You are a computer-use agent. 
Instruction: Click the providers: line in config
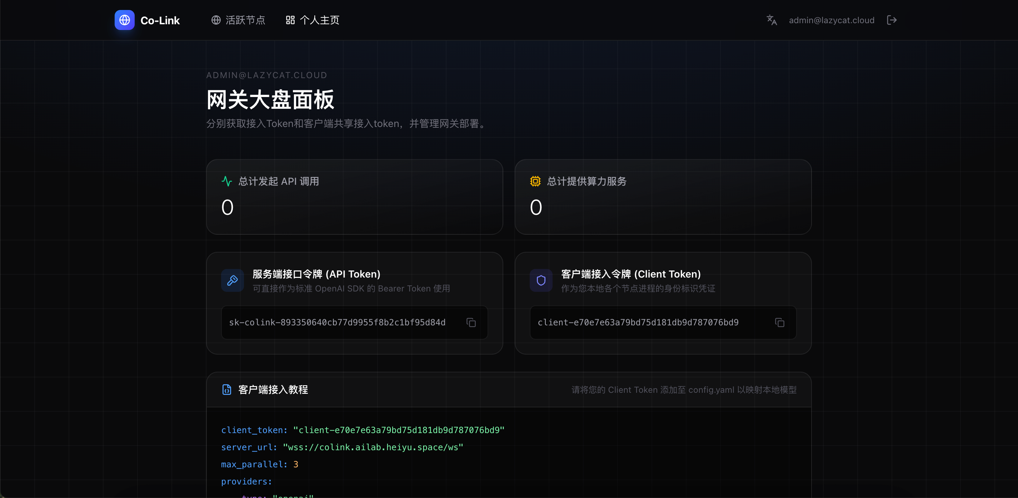[x=246, y=482]
